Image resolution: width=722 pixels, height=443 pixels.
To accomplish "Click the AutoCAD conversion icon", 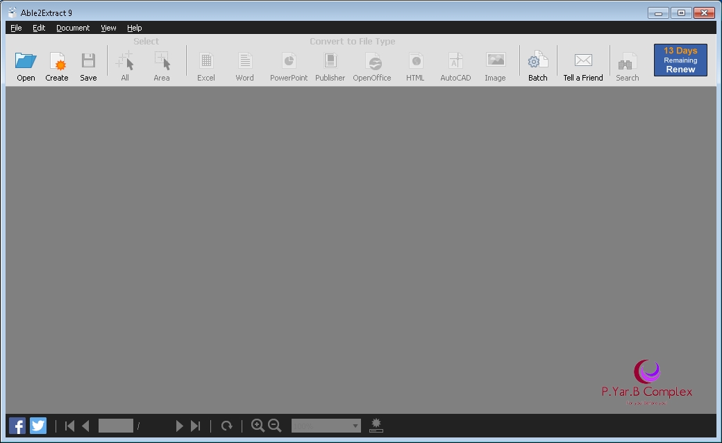I will coord(455,61).
